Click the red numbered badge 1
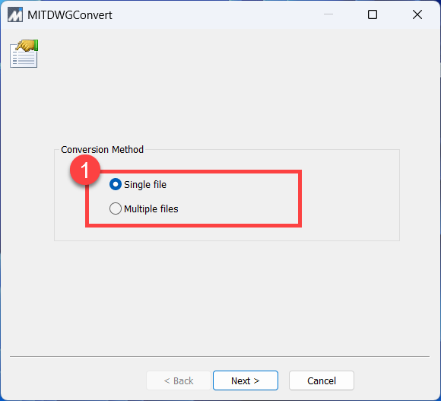The height and width of the screenshot is (401, 441). [85, 170]
